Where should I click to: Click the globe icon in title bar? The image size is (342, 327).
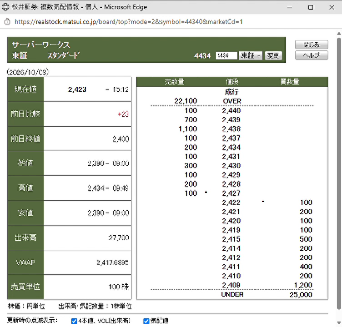[x=5, y=7]
